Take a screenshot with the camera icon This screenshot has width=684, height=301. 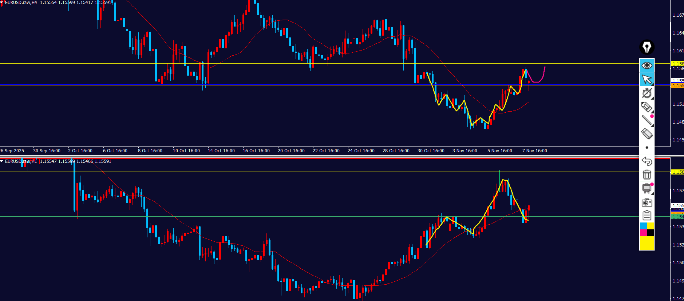647,202
